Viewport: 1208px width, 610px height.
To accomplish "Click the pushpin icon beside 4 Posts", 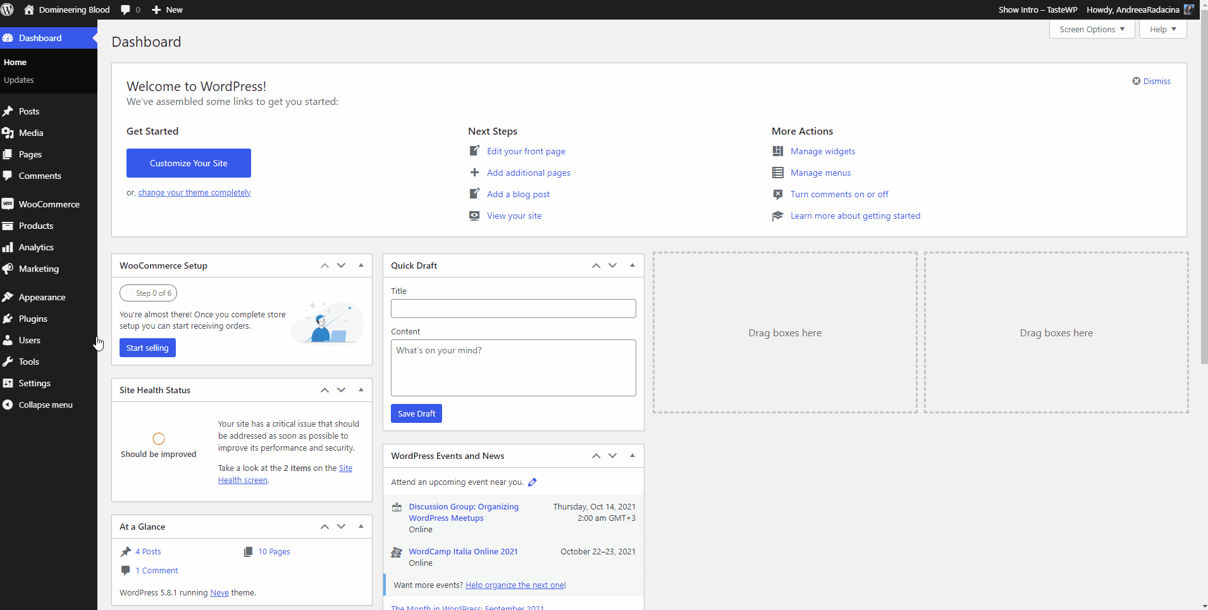I will tap(126, 552).
